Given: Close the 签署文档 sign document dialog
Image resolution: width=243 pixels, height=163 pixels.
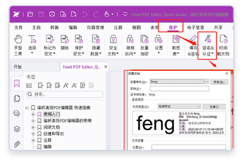Looking at the screenshot, I should [227, 74].
